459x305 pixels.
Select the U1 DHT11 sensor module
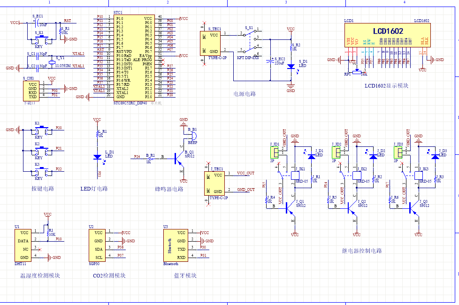pyautogui.click(x=23, y=245)
